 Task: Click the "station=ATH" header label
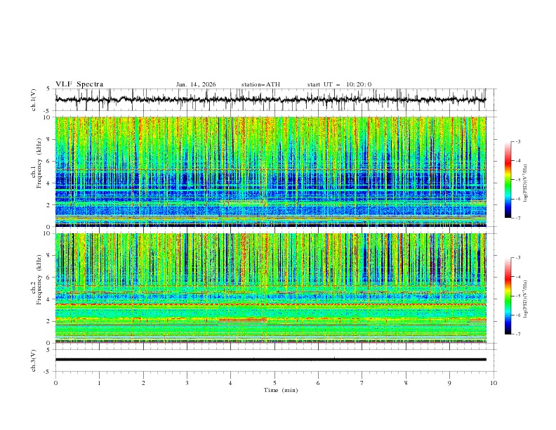pos(260,84)
